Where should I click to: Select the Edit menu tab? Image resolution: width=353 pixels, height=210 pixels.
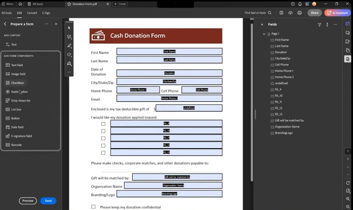[19, 13]
